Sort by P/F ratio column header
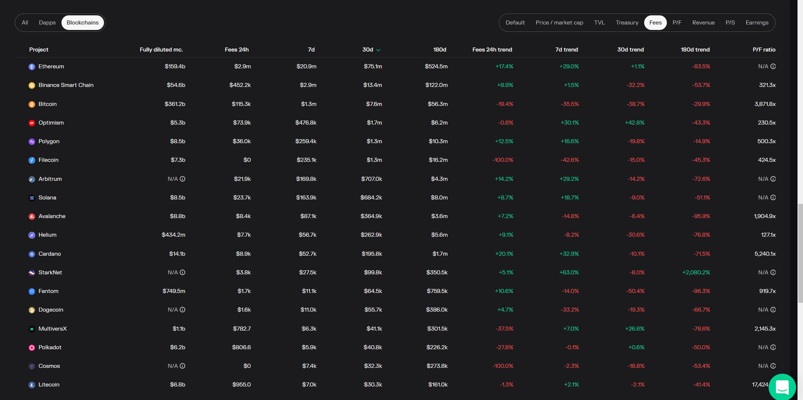 764,50
